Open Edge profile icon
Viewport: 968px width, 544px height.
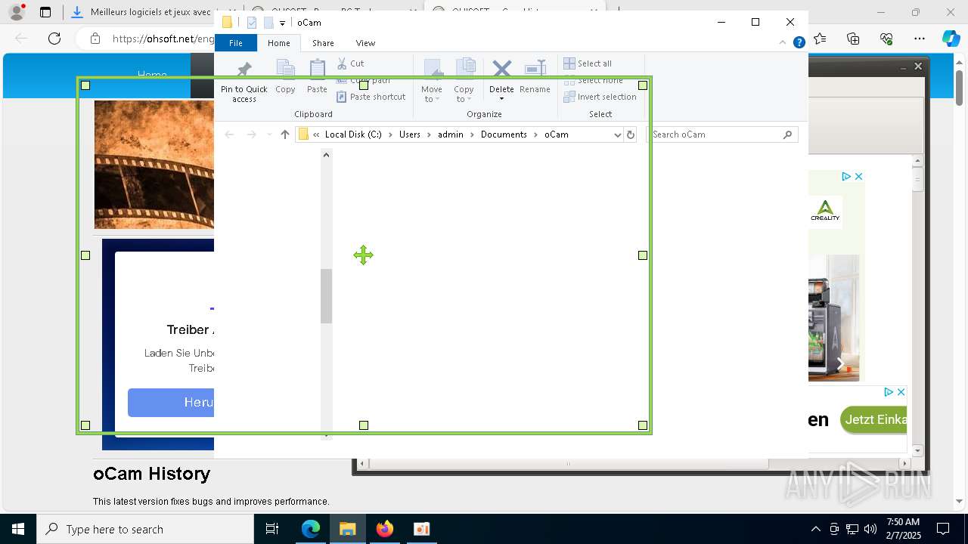coord(17,12)
